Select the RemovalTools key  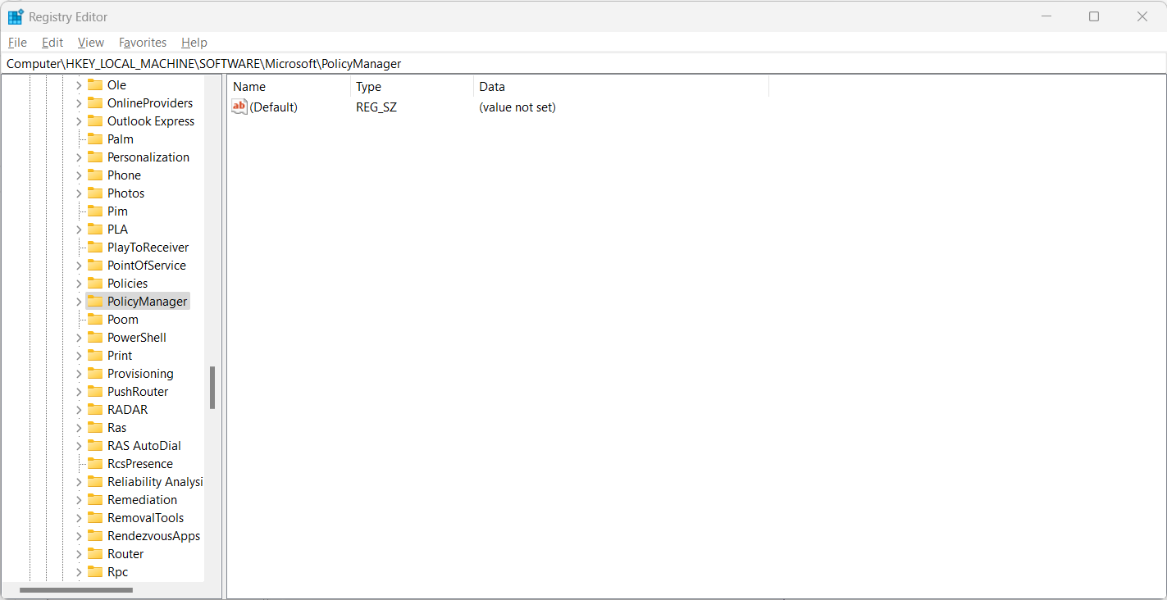[145, 518]
